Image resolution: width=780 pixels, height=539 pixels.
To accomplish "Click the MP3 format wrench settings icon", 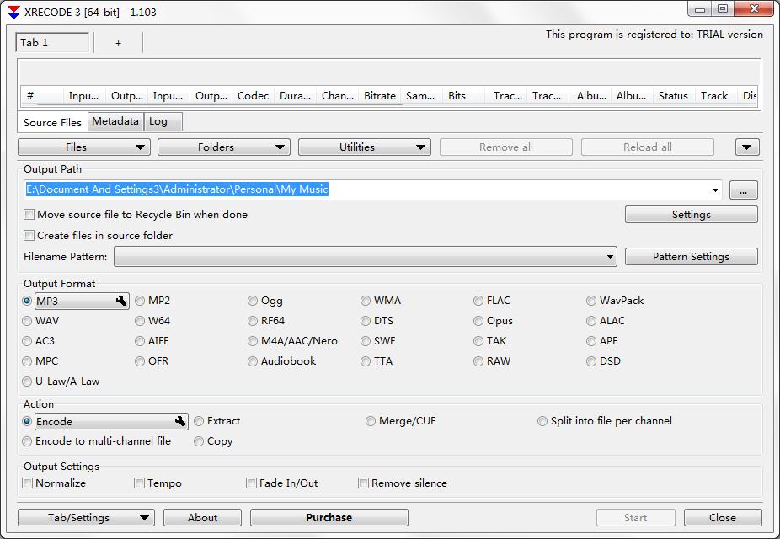I will coord(121,301).
